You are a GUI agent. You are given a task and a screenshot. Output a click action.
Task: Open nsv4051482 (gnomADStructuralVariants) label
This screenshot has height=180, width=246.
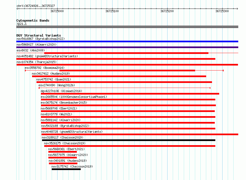pos(47,56)
